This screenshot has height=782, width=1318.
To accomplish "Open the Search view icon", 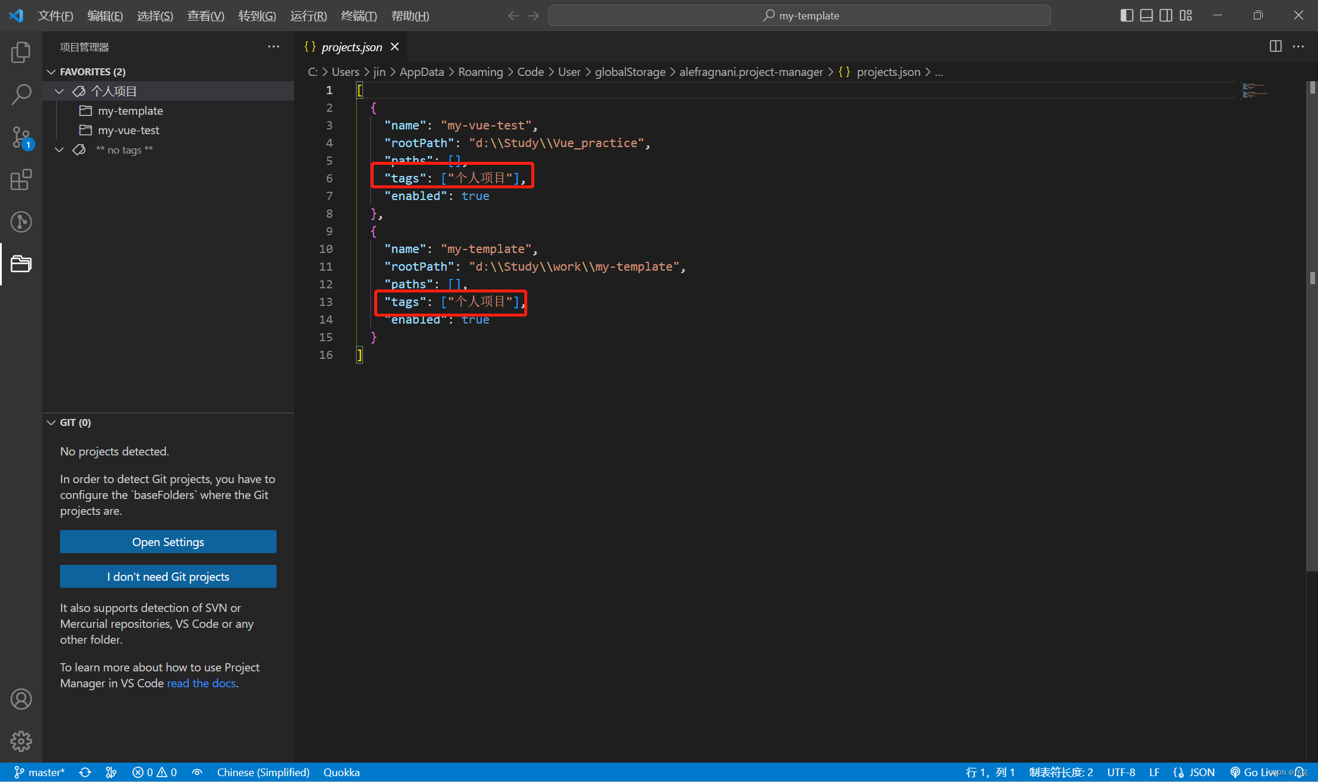I will coord(21,94).
